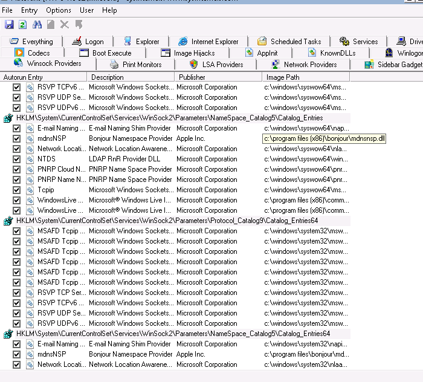Click the Protocol_Catalog9 Catalog_Entries64 registry icon
Screen dimensions: 423x382
8,221
